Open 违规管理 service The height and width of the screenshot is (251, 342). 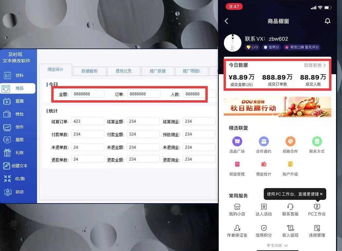click(317, 231)
